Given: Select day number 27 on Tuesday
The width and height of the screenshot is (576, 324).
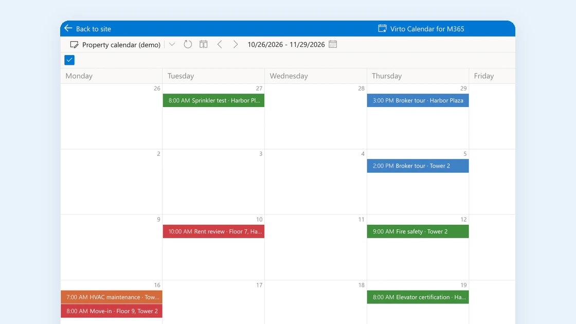Looking at the screenshot, I should point(259,88).
